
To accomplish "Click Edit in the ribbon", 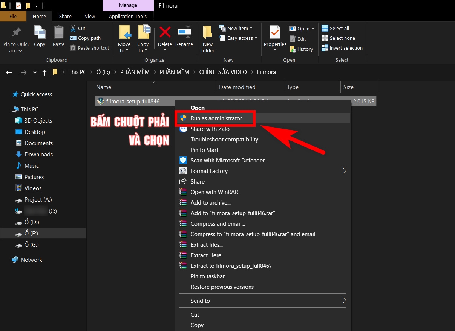I will [x=297, y=39].
